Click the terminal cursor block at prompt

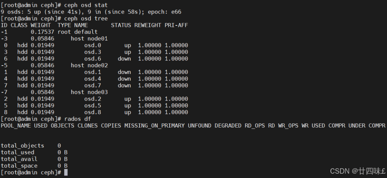(66, 172)
